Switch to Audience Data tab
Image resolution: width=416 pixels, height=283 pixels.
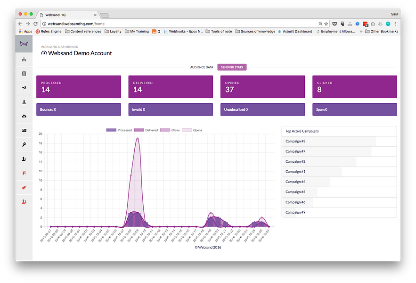[x=202, y=67]
